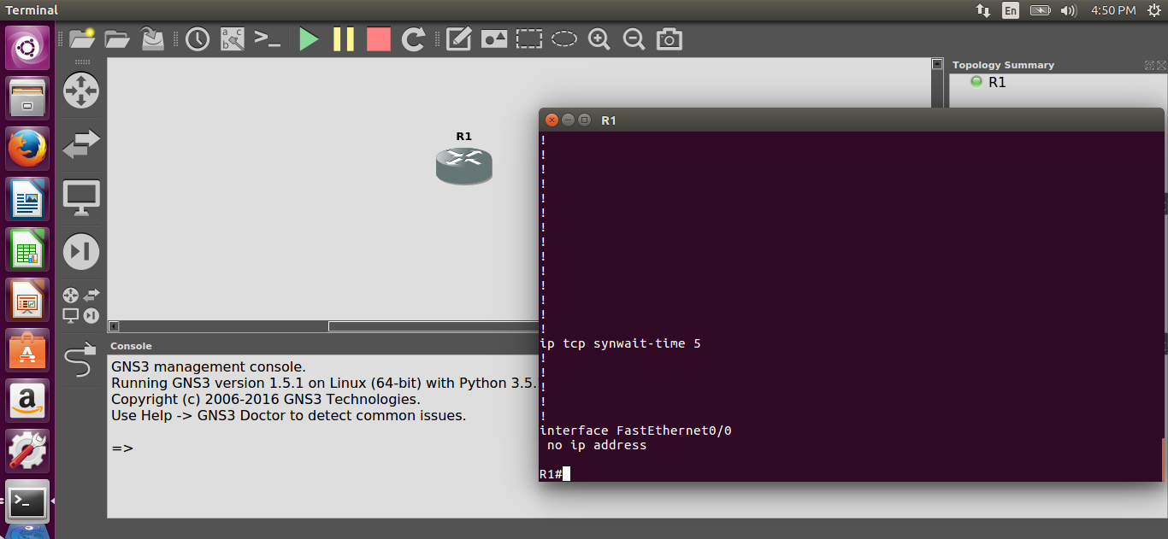1168x539 pixels.
Task: Open the system power gear menu
Action: tap(1154, 10)
